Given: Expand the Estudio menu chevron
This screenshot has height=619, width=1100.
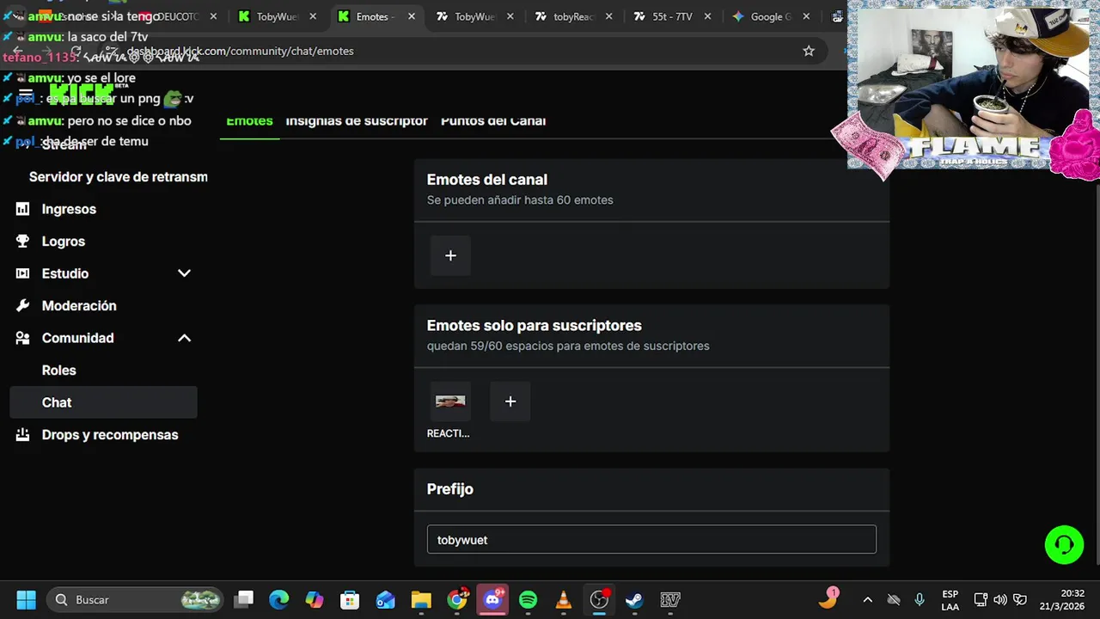Looking at the screenshot, I should tap(184, 273).
